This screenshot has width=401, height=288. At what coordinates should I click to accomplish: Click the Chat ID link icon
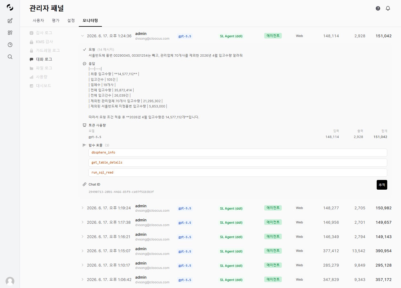(84, 184)
